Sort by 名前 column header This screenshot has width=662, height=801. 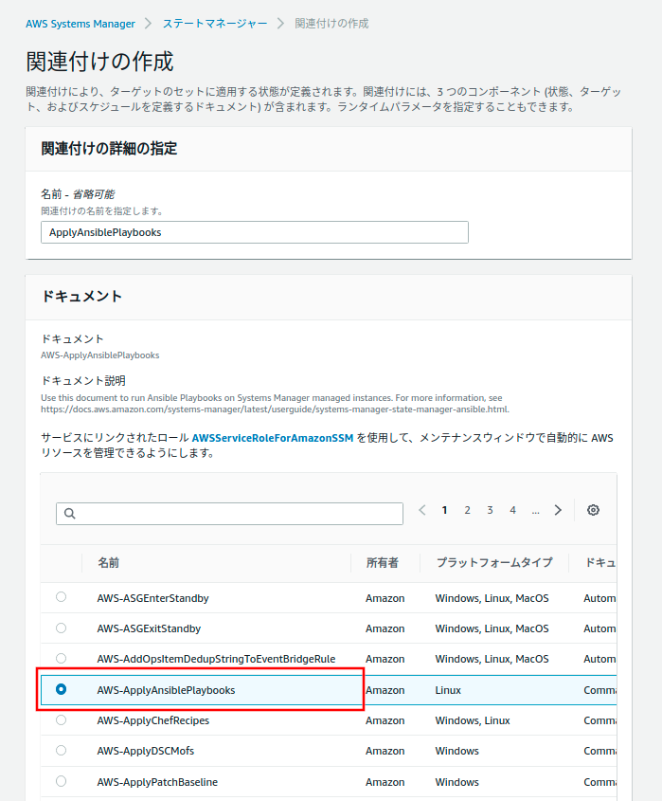point(109,563)
